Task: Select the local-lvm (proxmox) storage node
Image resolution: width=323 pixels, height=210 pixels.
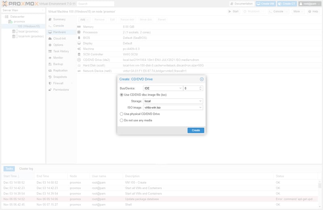Action: [x=31, y=36]
